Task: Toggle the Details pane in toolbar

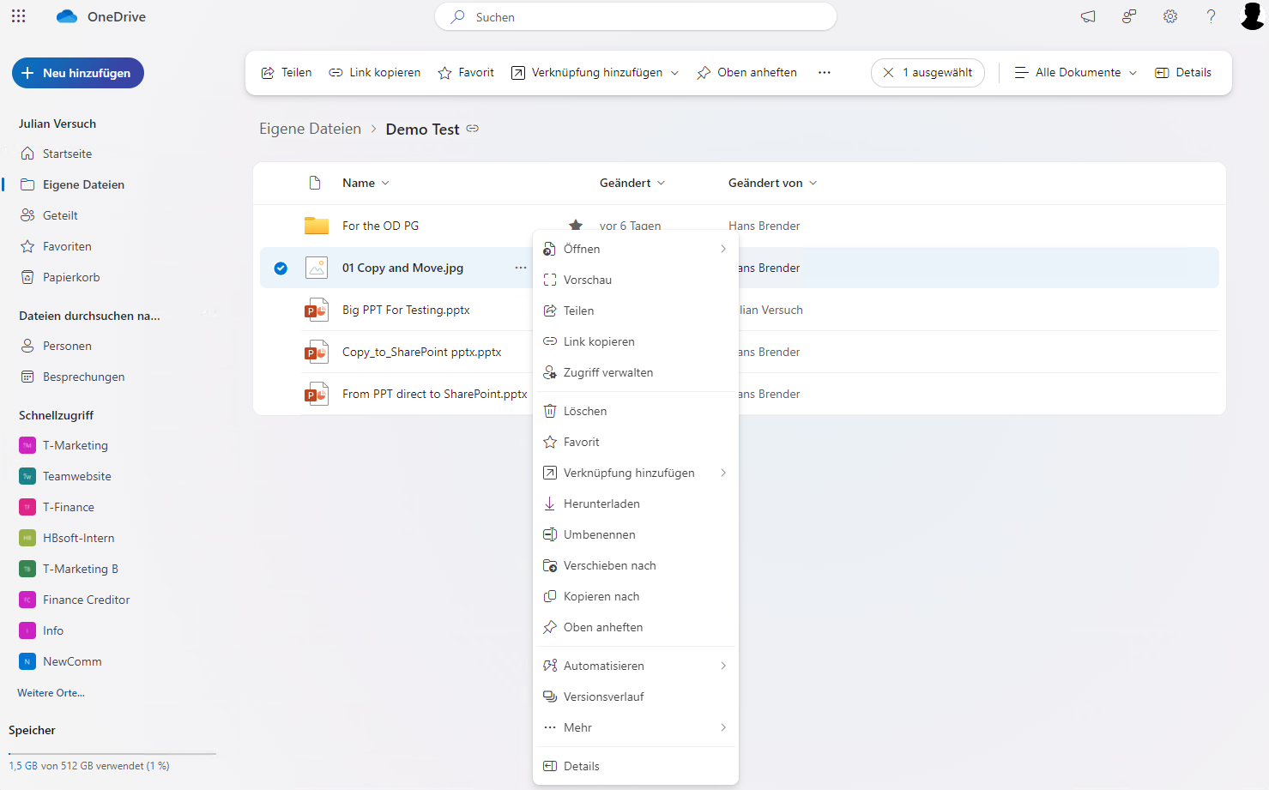Action: pyautogui.click(x=1183, y=73)
